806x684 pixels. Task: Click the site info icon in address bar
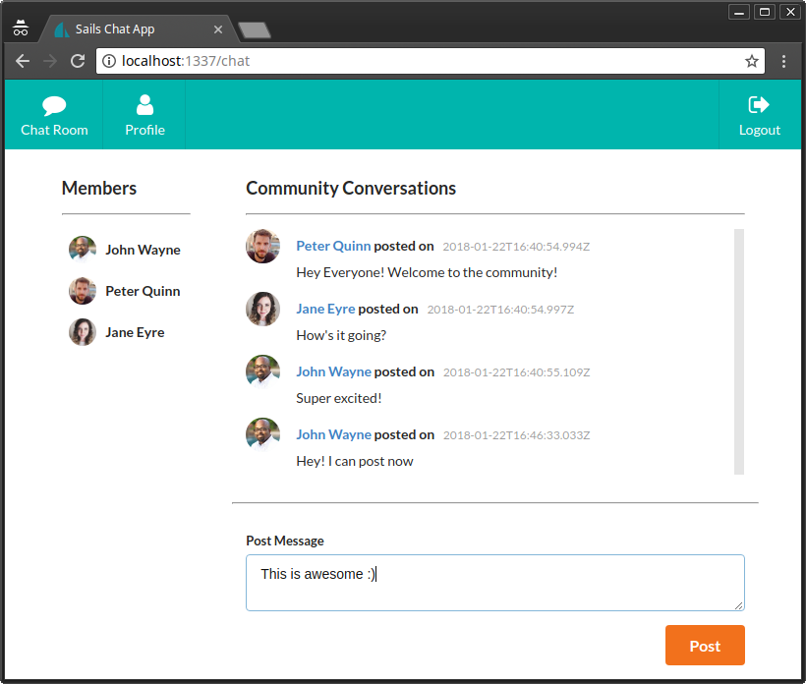[108, 60]
